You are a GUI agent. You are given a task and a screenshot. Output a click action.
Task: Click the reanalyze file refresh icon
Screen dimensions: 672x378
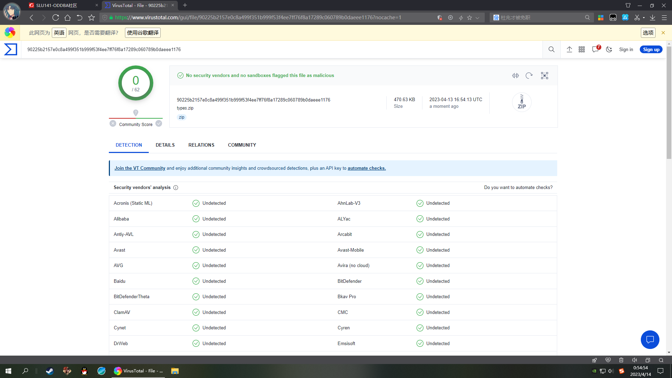click(529, 76)
